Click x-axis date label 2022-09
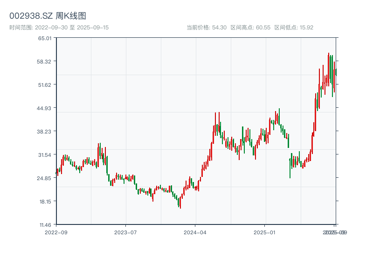 pyautogui.click(x=56, y=232)
